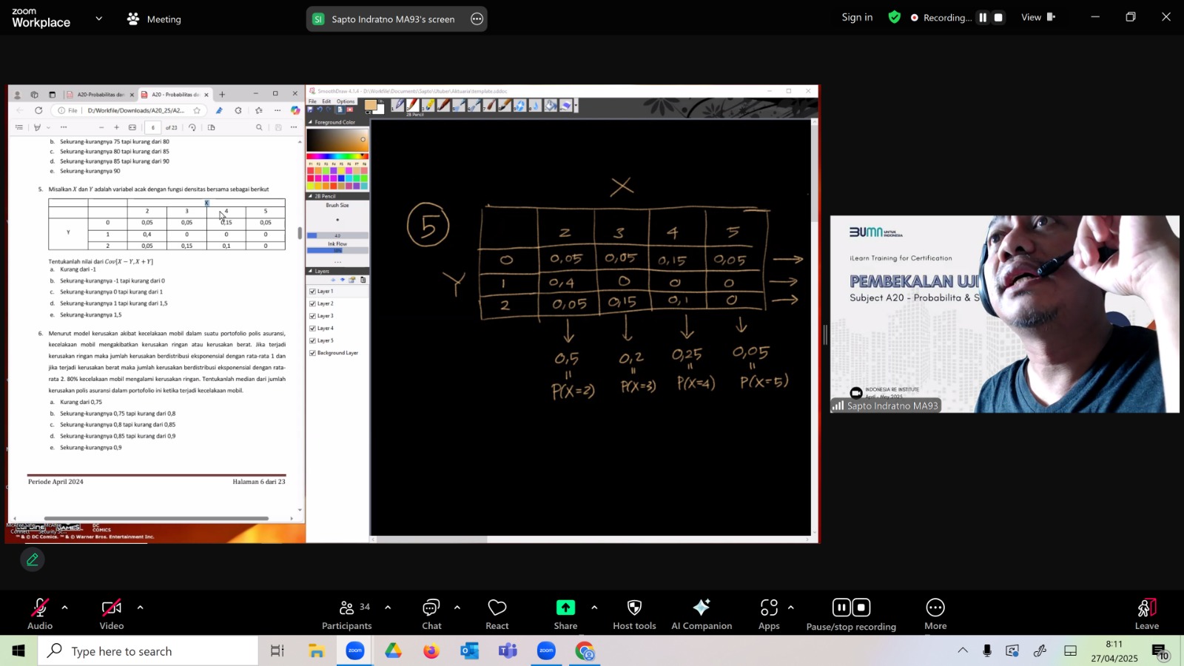This screenshot has height=666, width=1184.
Task: Click the green Share screen icon
Action: point(565,608)
